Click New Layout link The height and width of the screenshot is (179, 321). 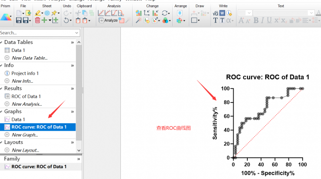[x=25, y=150]
